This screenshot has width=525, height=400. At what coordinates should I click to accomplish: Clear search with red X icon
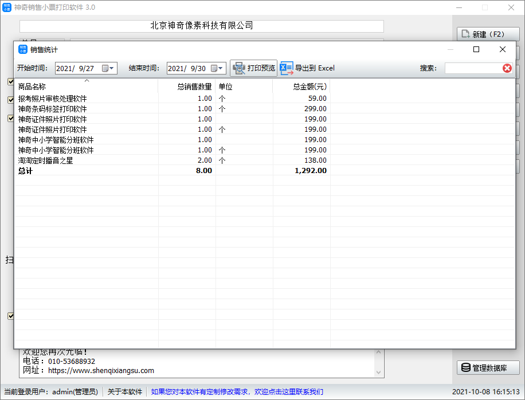pos(507,68)
